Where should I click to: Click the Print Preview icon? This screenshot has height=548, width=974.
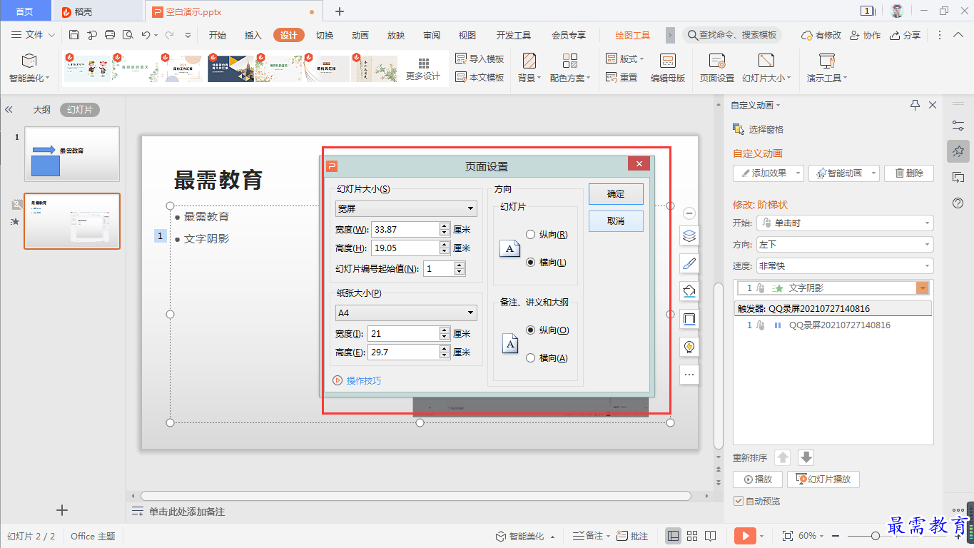click(128, 35)
